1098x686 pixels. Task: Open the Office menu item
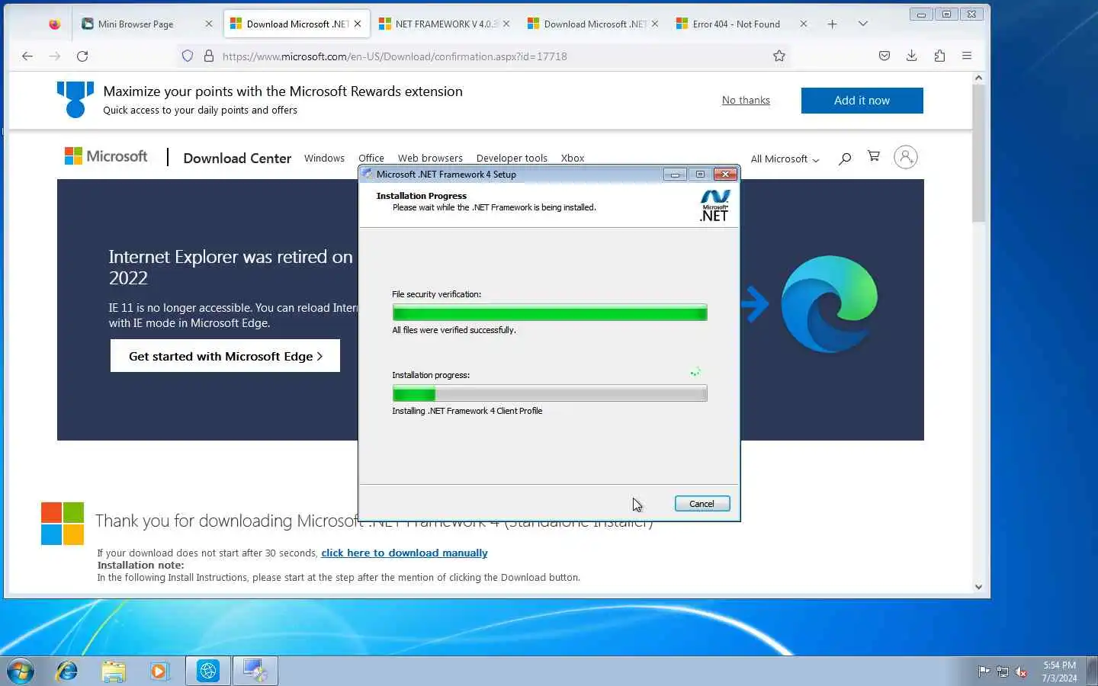pos(371,158)
